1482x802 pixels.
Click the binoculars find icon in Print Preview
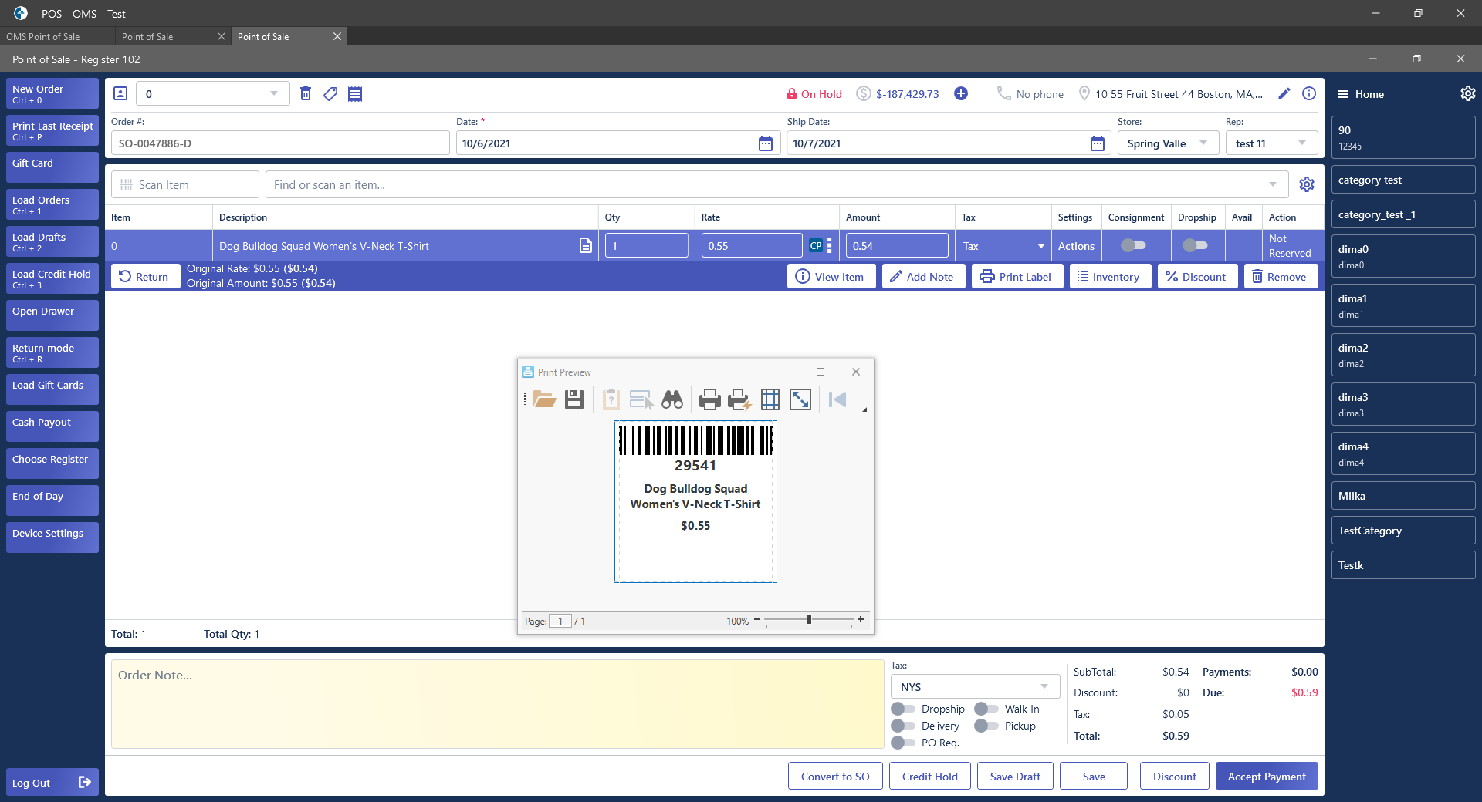[x=672, y=399]
